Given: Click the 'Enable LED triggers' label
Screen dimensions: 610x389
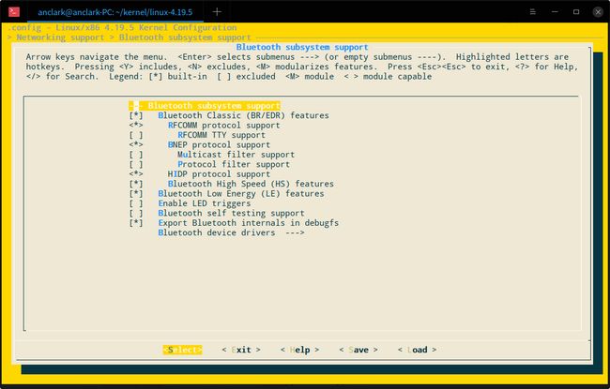Looking at the screenshot, I should click(205, 203).
